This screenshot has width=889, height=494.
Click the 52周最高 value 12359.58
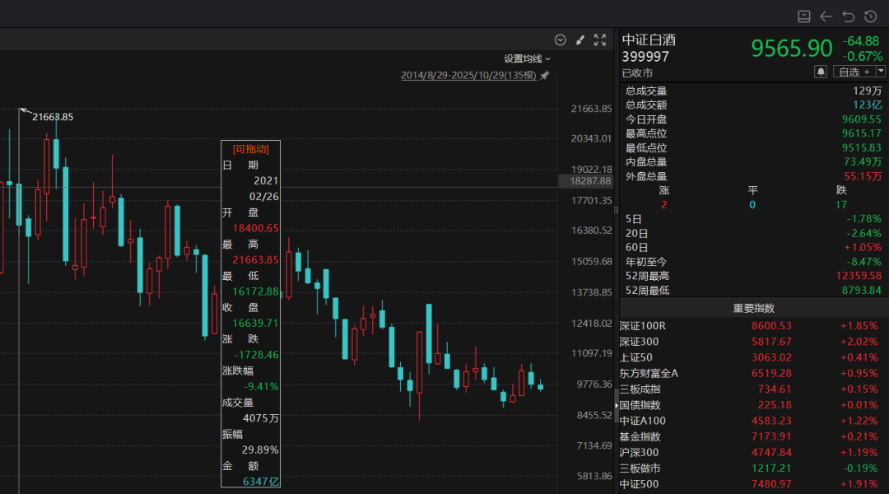pyautogui.click(x=859, y=276)
